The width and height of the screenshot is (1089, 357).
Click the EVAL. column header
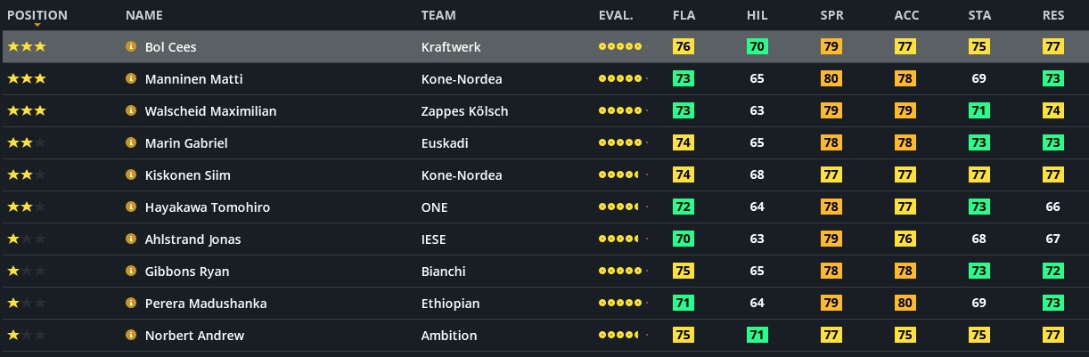616,15
